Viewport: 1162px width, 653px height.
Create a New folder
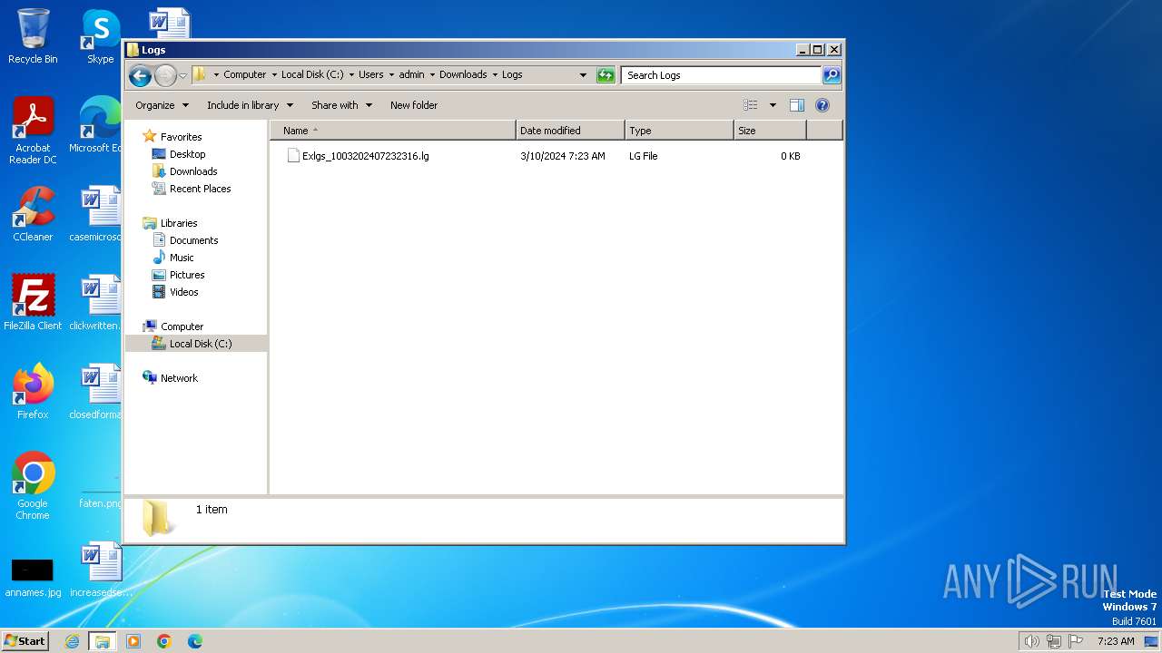coord(414,105)
